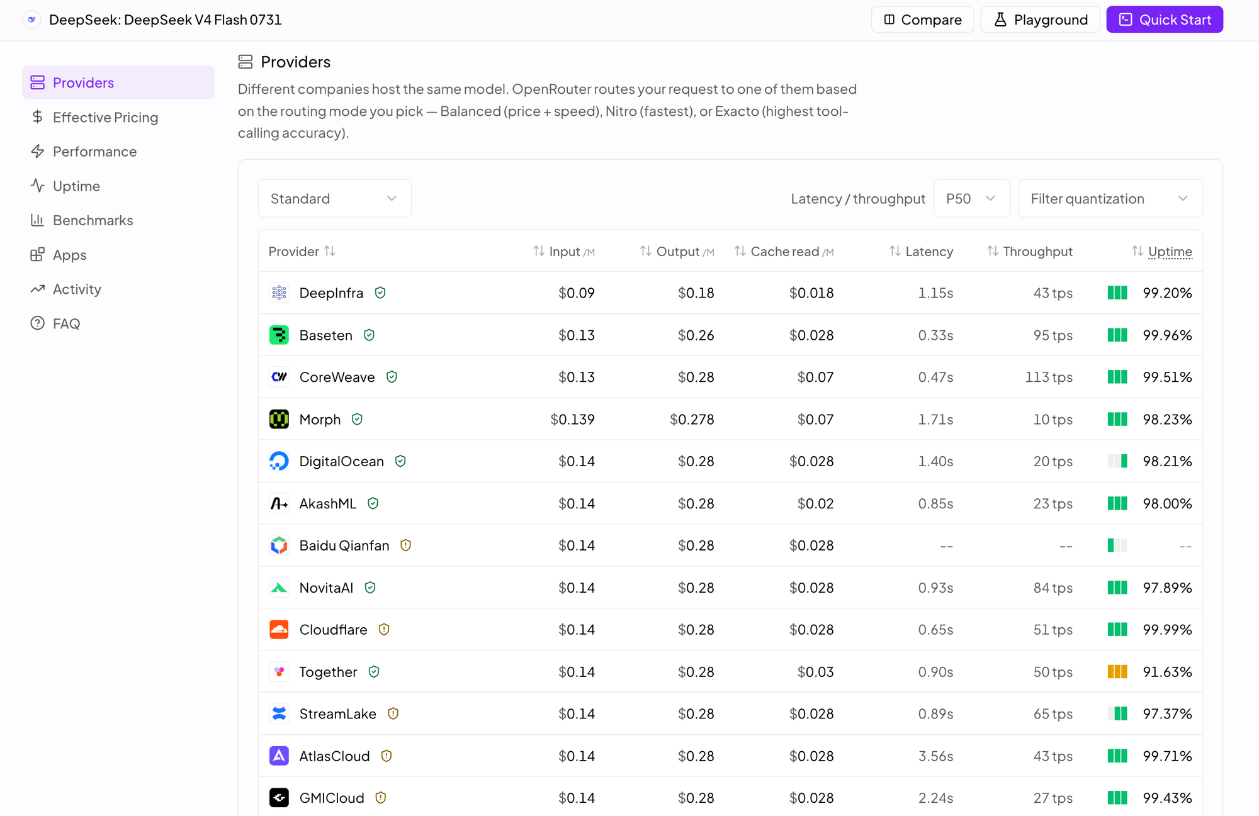The width and height of the screenshot is (1259, 816).
Task: Open the Benchmarks section
Action: coord(118,220)
